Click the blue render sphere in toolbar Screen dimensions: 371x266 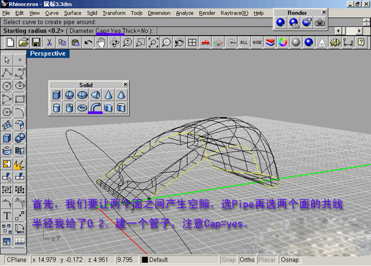tap(309, 43)
